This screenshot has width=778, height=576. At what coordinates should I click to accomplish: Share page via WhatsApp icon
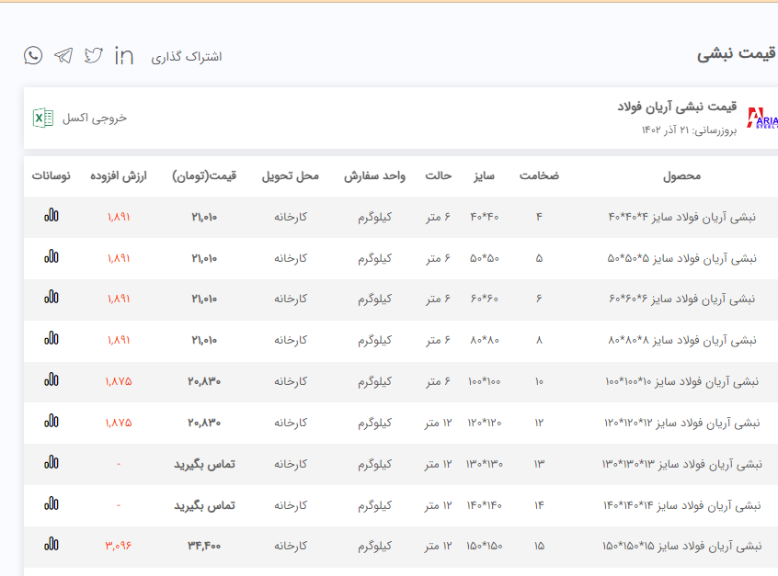33,56
